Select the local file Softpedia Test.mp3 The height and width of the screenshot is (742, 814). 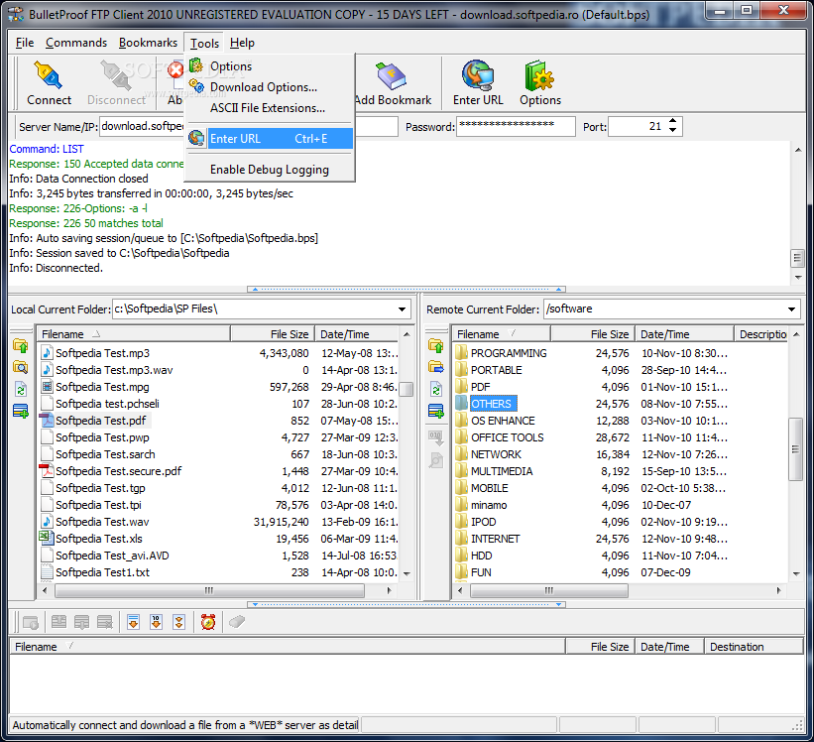pos(102,353)
